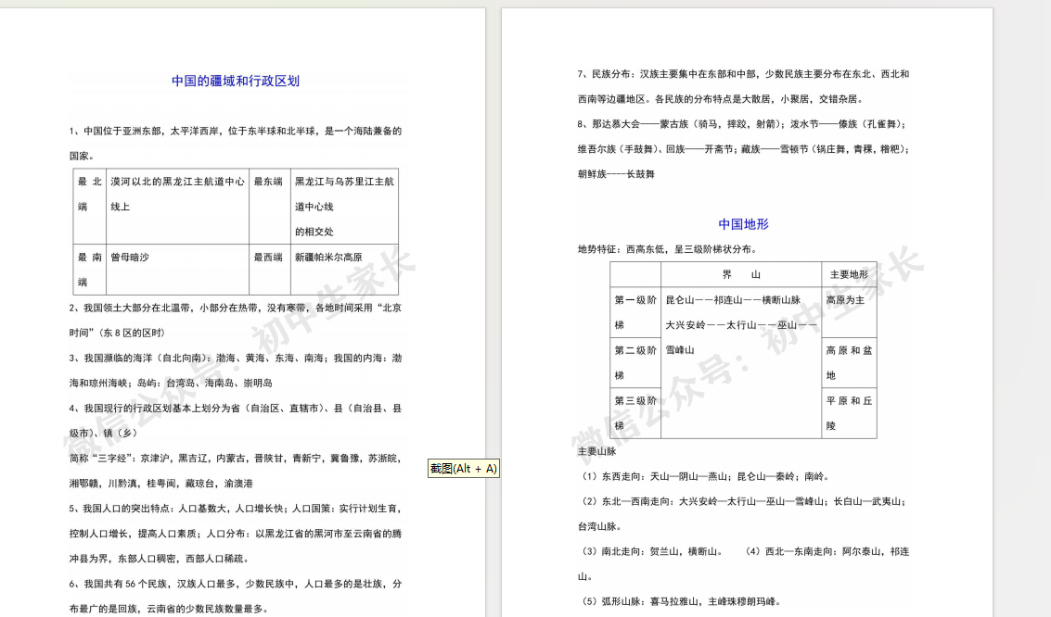Click the line starting "（5）弧形山脉"
1051x617 pixels.
(680, 601)
